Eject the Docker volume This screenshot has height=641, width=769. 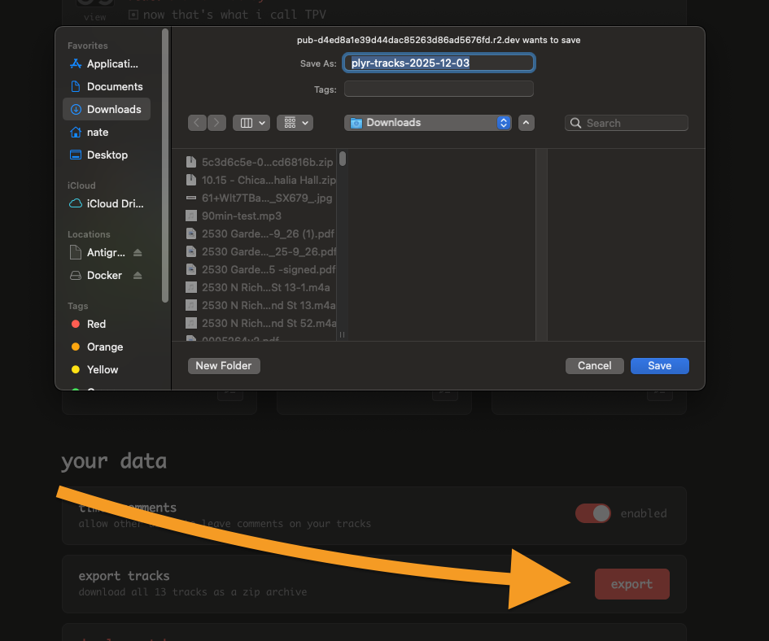click(x=138, y=276)
